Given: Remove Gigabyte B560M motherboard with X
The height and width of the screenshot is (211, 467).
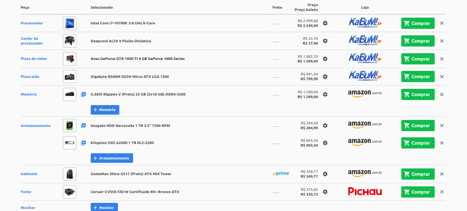Looking at the screenshot, I should pyautogui.click(x=442, y=76).
